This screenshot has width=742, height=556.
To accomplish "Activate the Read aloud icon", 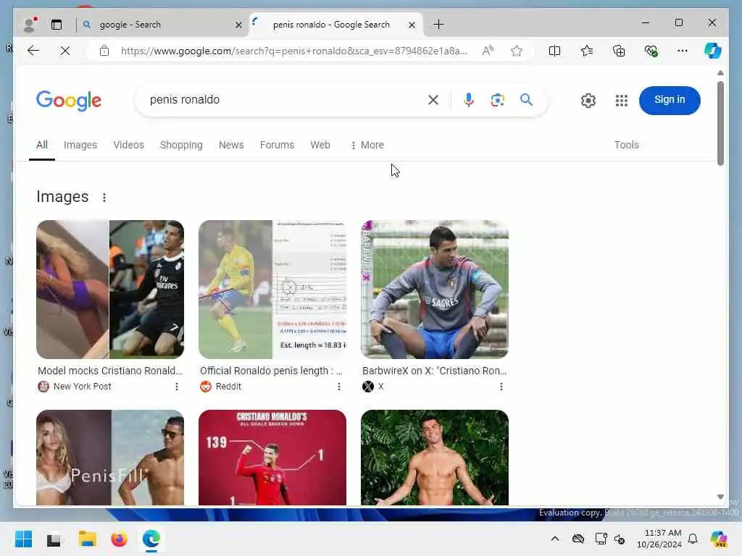I will pyautogui.click(x=488, y=51).
